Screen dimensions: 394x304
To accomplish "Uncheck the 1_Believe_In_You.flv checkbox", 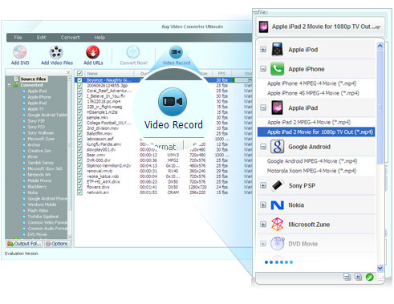I will click(79, 96).
